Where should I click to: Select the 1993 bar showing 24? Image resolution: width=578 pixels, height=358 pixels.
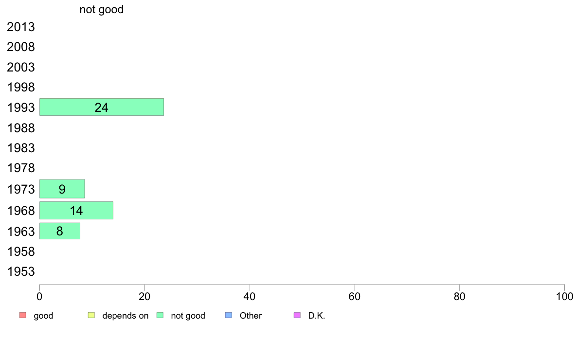[x=102, y=107]
